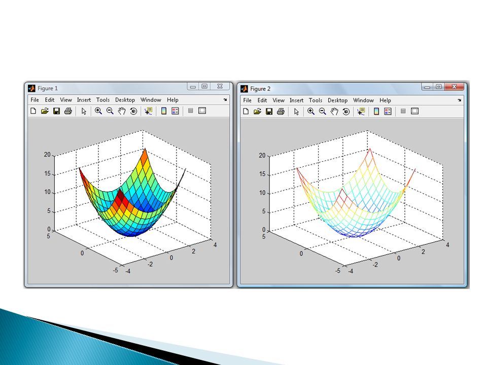Activate Zoom In tool in Figure 1
This screenshot has width=487, height=365.
tap(98, 111)
